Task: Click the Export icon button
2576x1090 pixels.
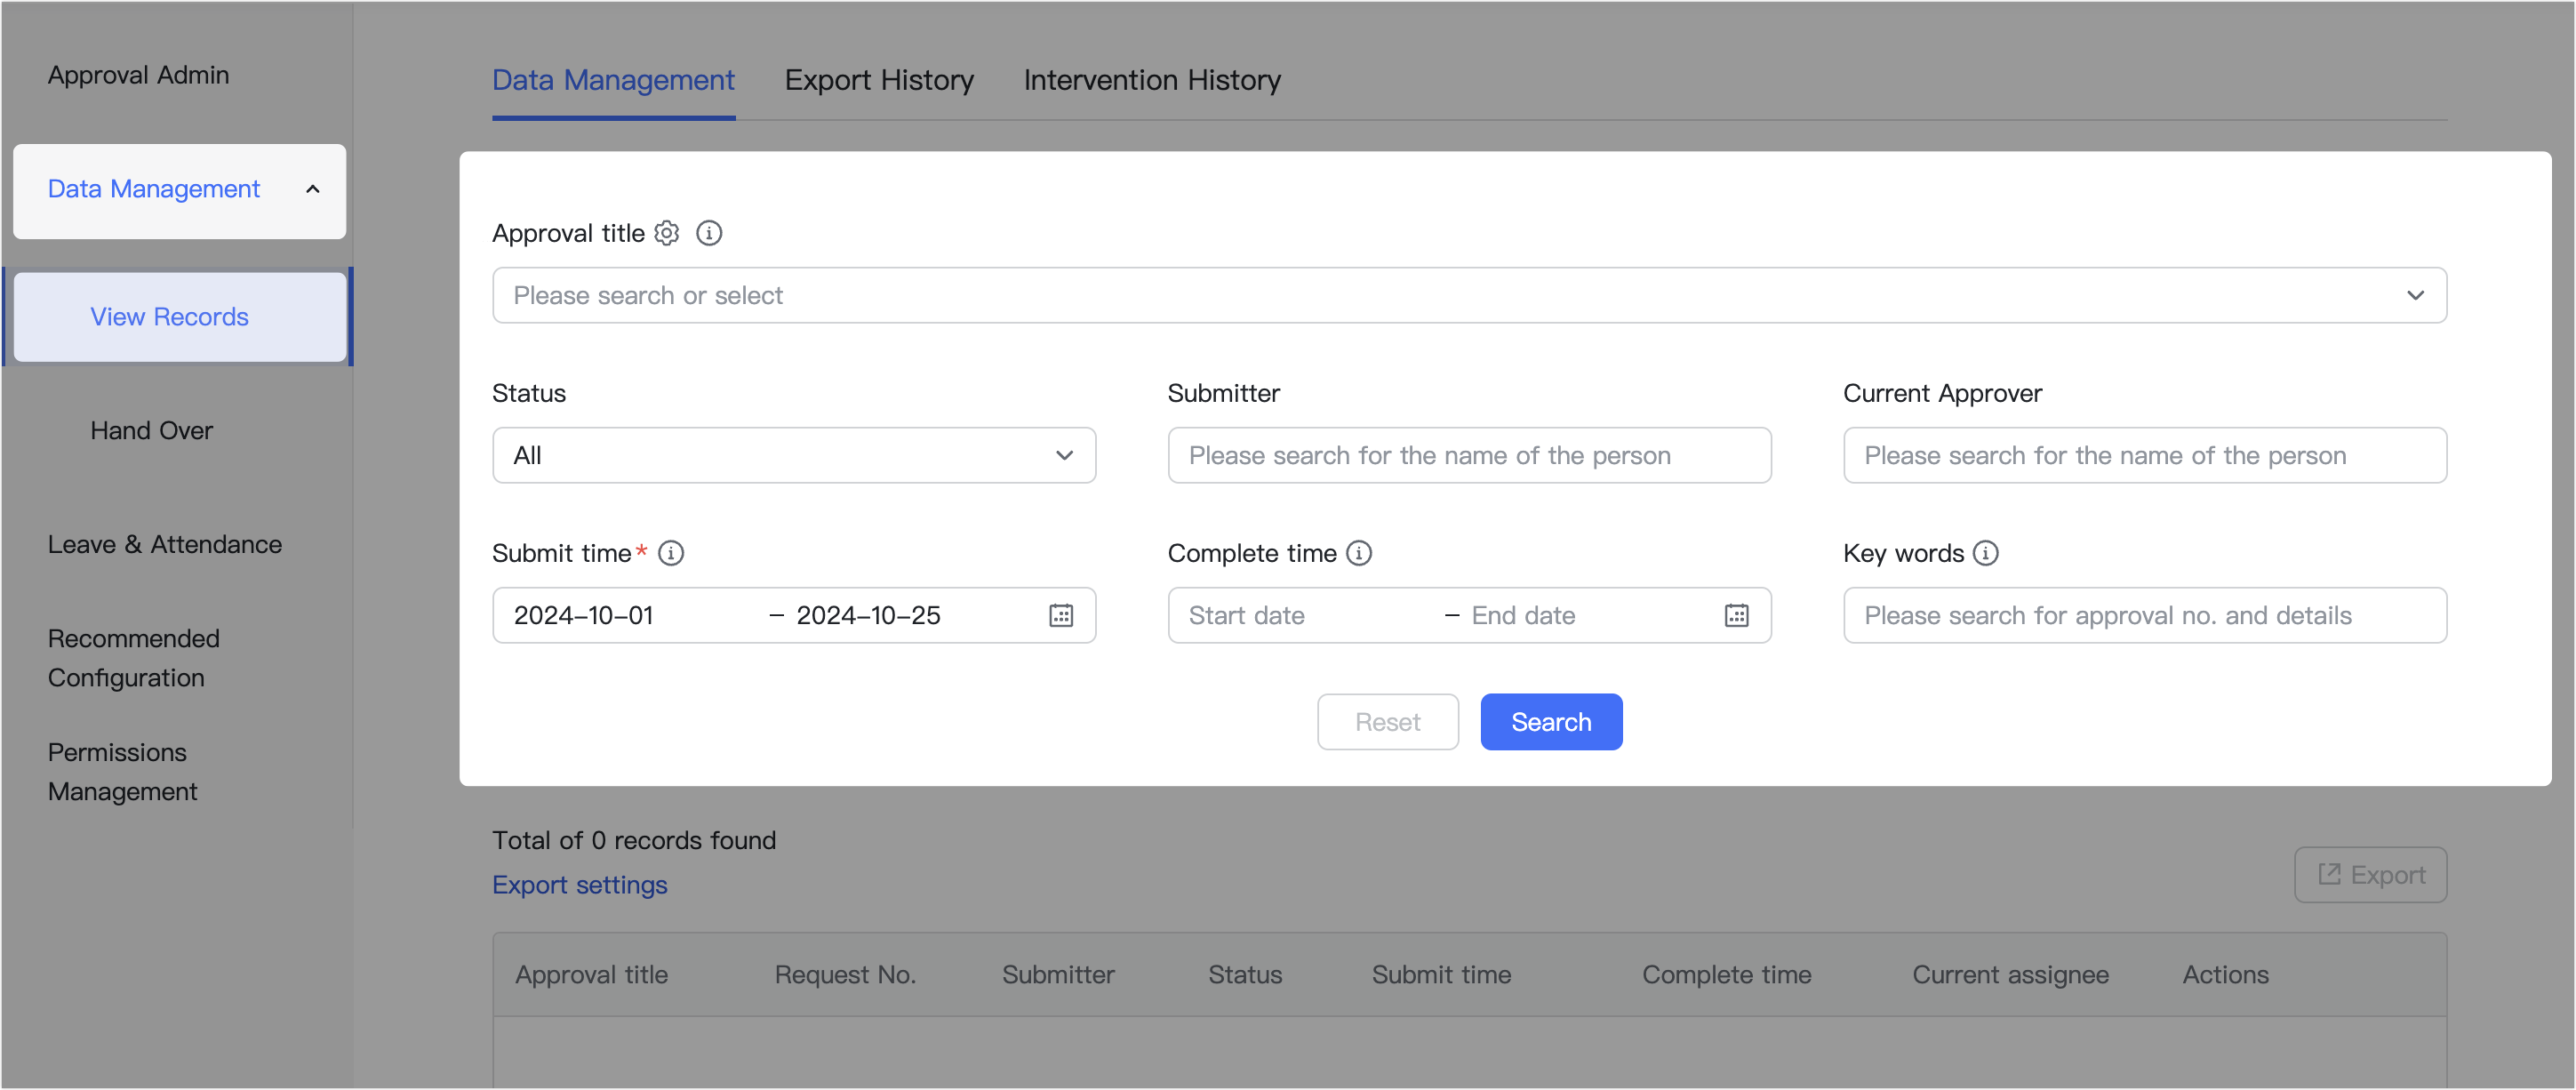Action: (x=2369, y=874)
